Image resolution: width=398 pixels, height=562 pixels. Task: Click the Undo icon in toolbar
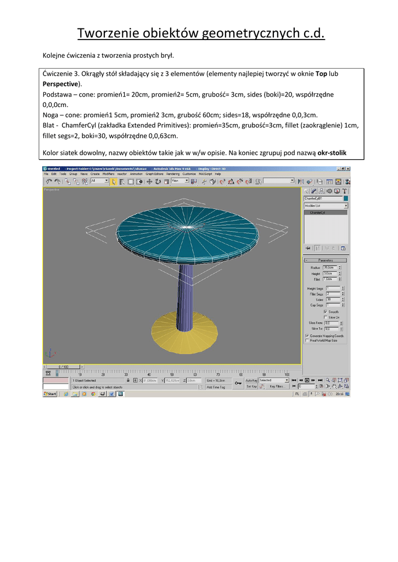click(x=48, y=181)
